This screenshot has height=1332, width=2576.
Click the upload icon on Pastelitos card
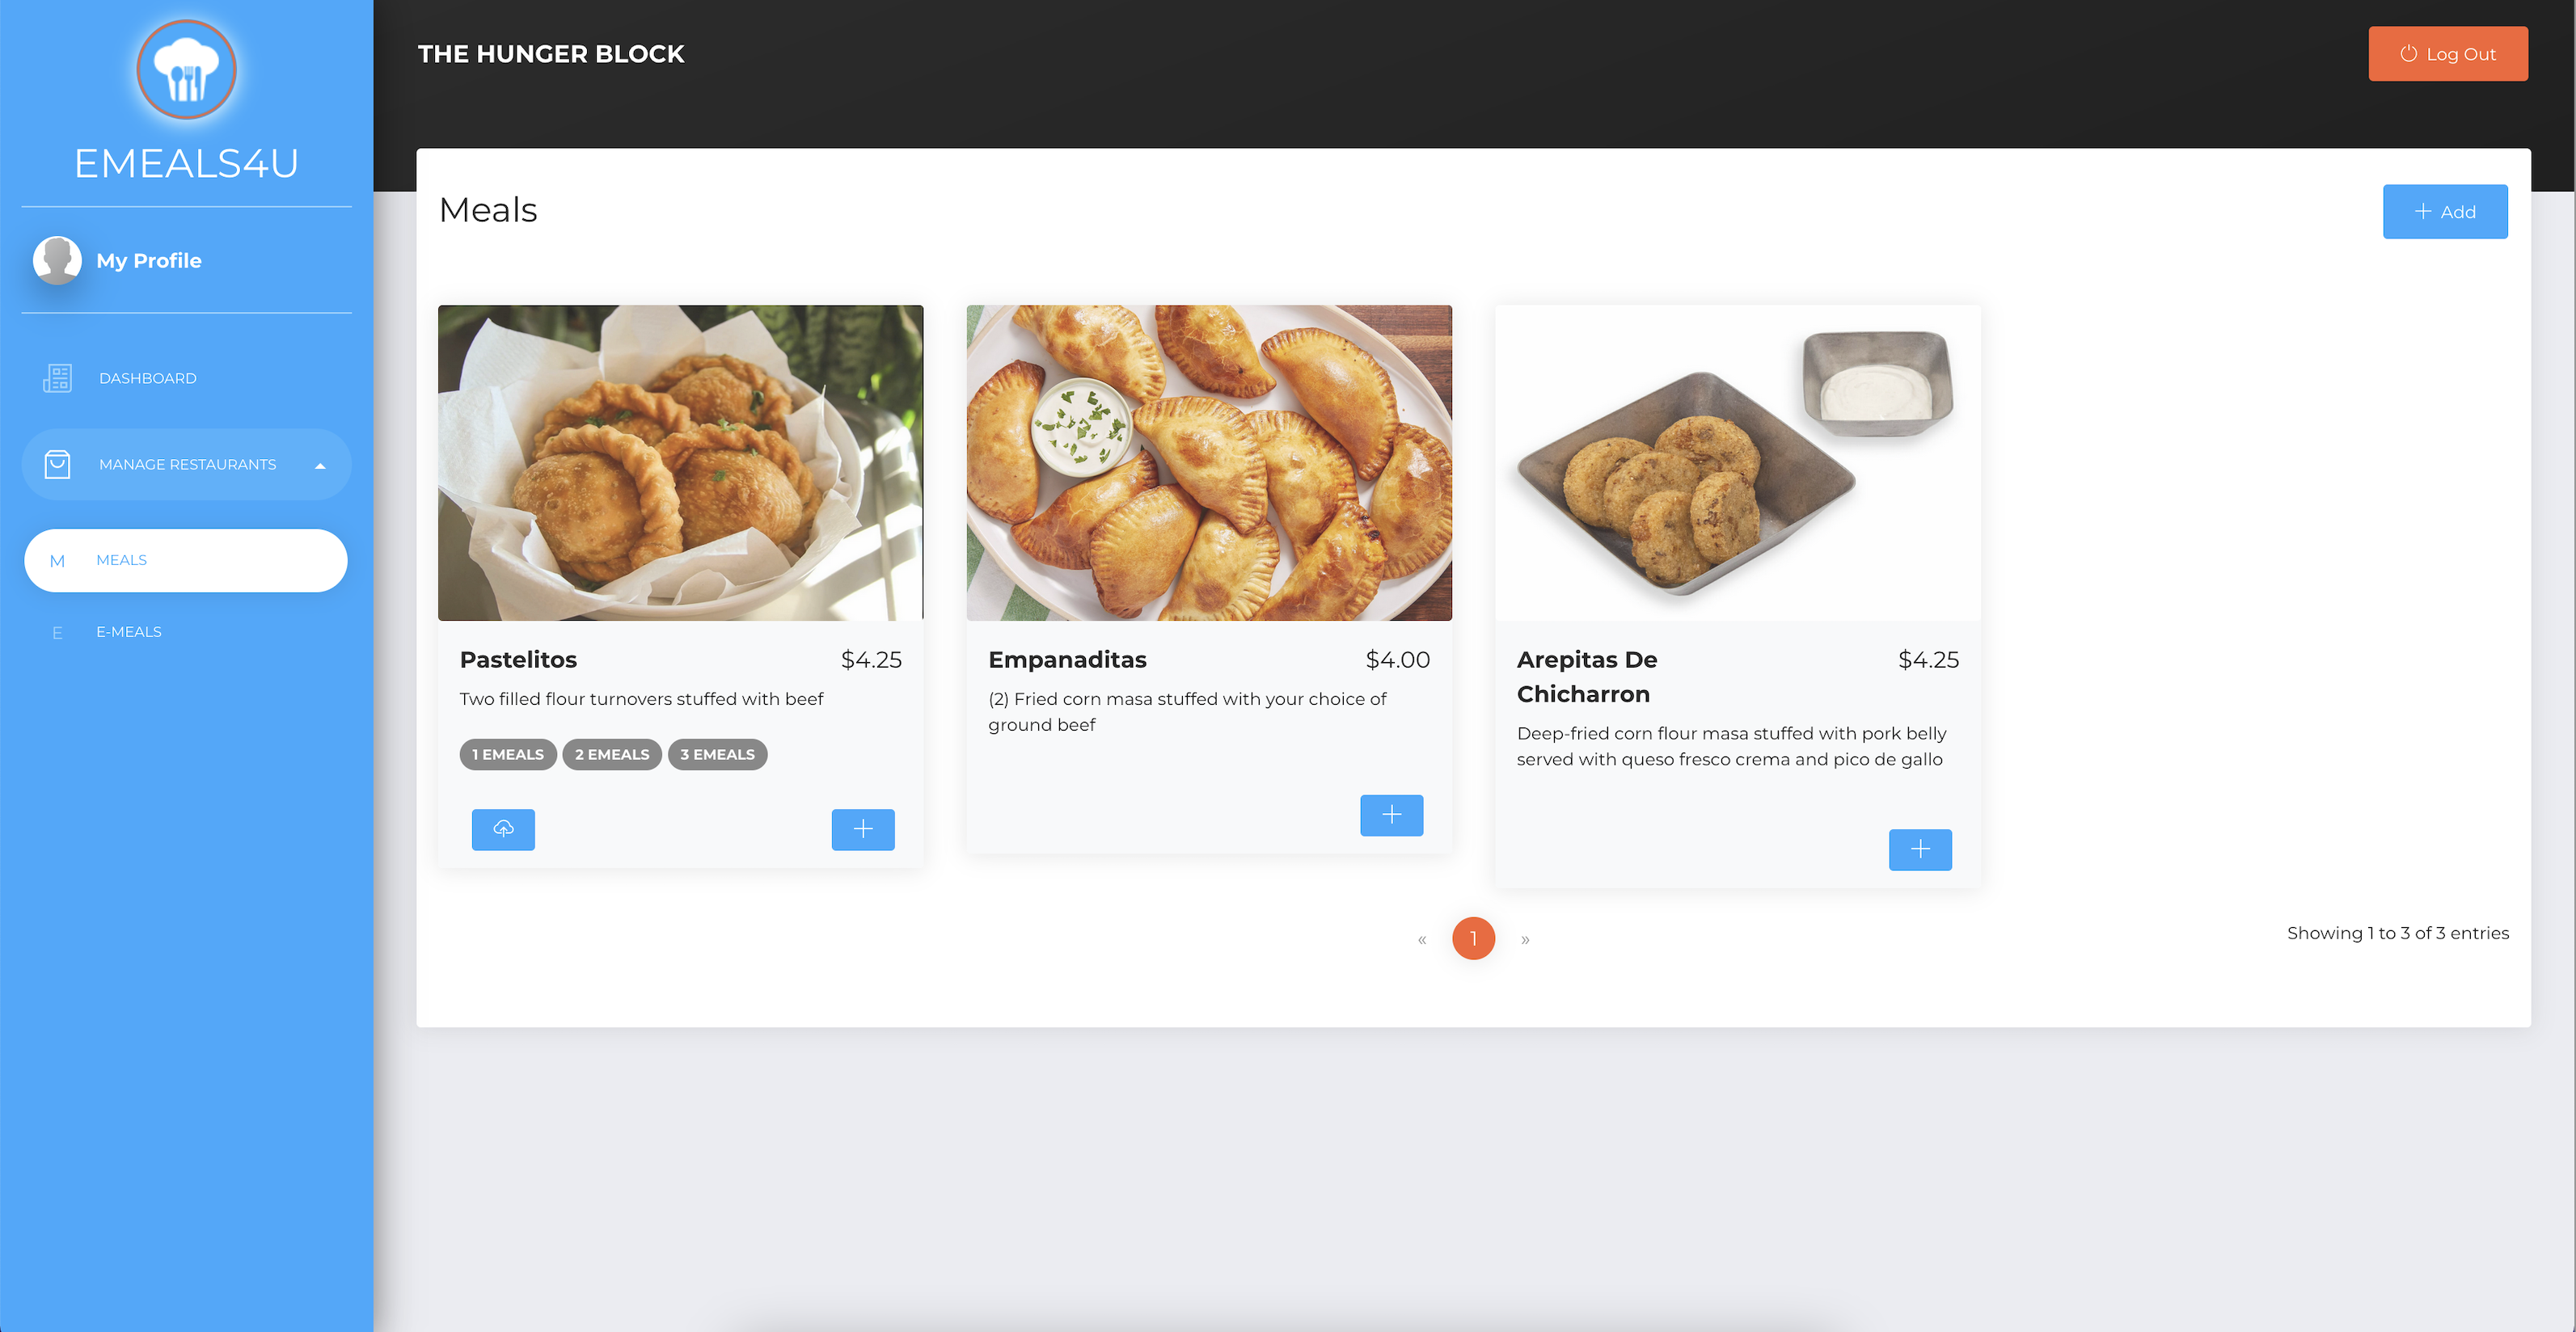click(x=503, y=828)
